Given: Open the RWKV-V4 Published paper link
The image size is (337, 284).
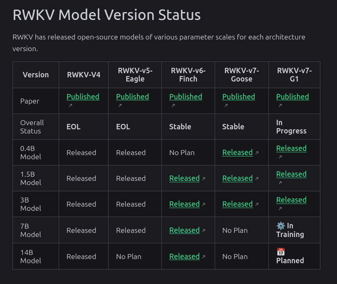Looking at the screenshot, I should (x=83, y=97).
